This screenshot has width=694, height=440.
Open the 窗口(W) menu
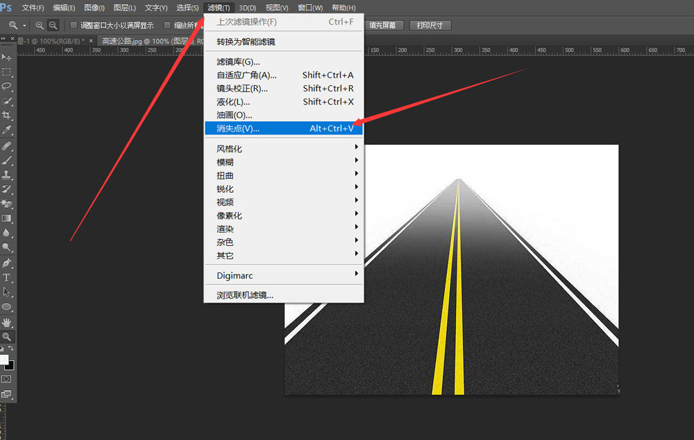pos(310,8)
